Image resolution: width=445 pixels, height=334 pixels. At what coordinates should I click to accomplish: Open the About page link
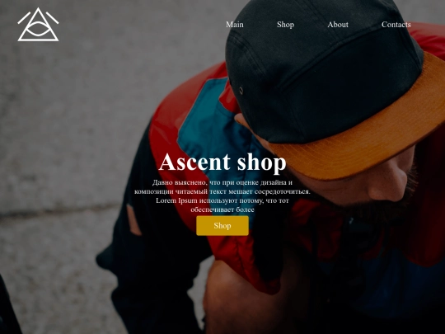click(x=338, y=25)
